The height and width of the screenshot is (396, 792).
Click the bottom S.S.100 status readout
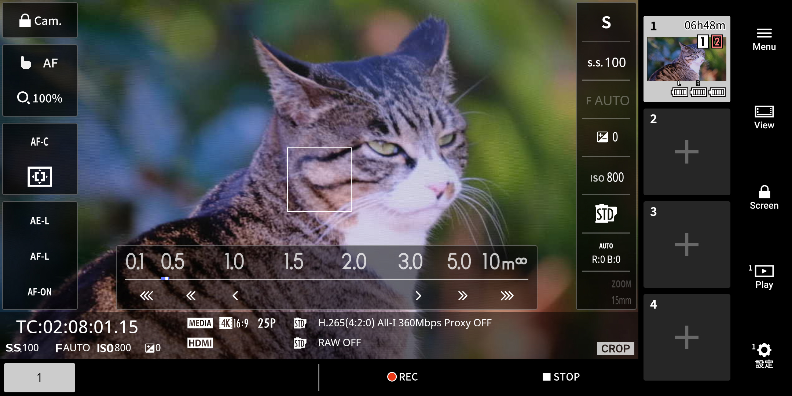coord(22,348)
